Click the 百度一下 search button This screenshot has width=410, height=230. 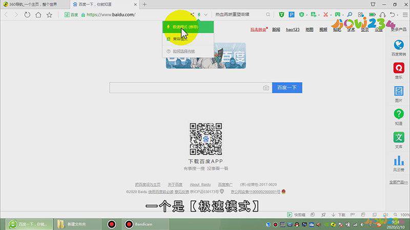[x=287, y=87]
